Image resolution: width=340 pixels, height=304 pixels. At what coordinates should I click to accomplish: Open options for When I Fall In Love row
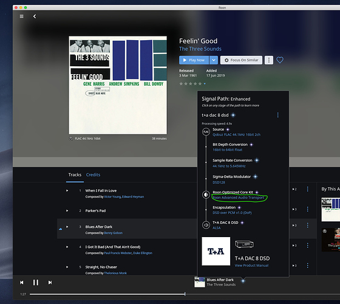point(307,189)
